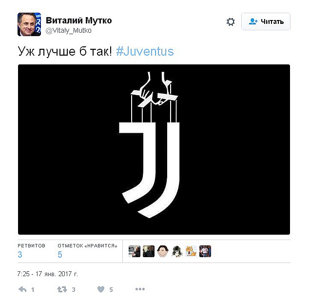
Task: Click the first liker avatar thumbnail
Action: click(135, 251)
